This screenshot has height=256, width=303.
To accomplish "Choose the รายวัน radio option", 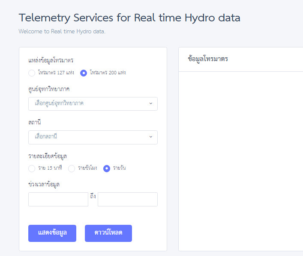I will pos(107,168).
